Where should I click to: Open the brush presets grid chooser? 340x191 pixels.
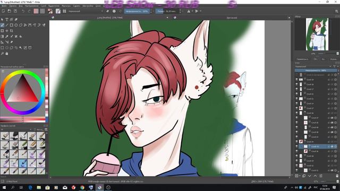tap(64, 11)
